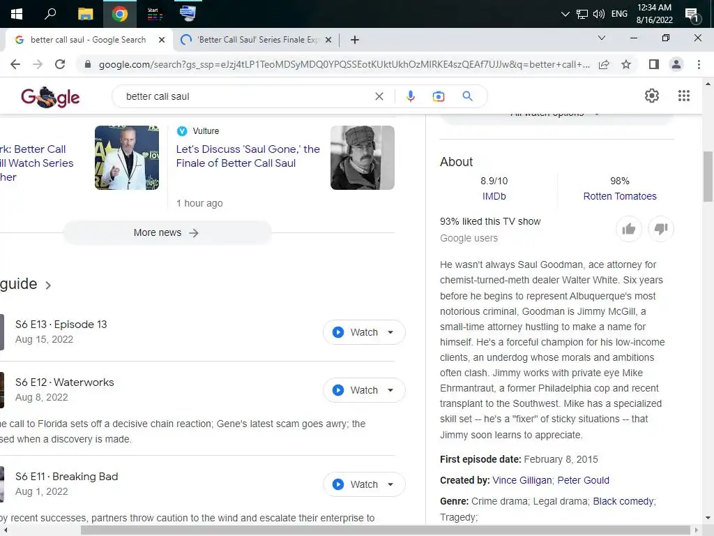
Task: Open the monitor app taskbar icon
Action: pyautogui.click(x=188, y=14)
